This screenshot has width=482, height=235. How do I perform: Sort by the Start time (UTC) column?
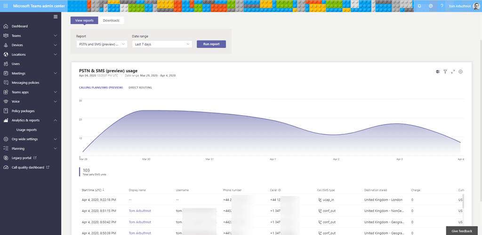point(93,190)
